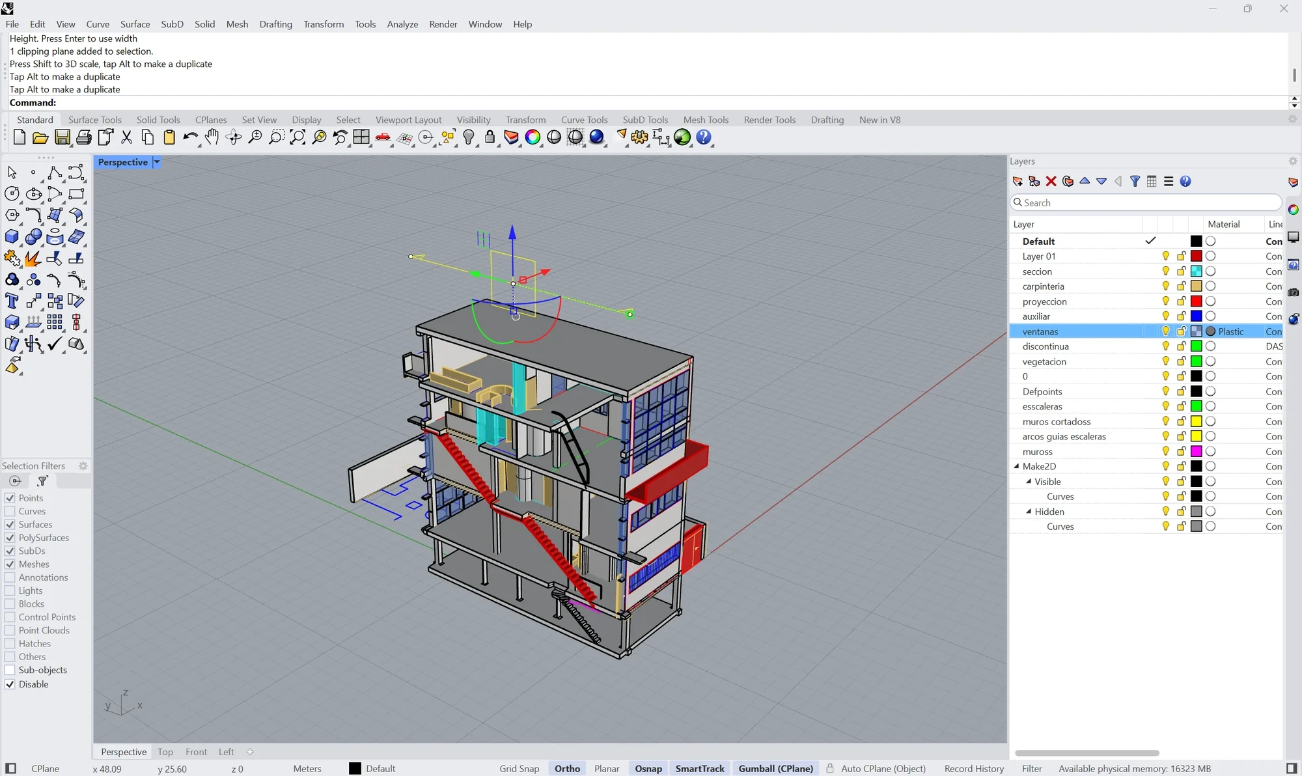Activate the Pan hand tool
This screenshot has height=776, width=1302.
pos(212,137)
